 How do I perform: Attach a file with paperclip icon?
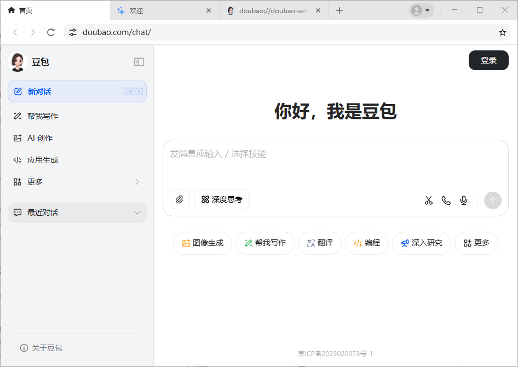point(180,199)
